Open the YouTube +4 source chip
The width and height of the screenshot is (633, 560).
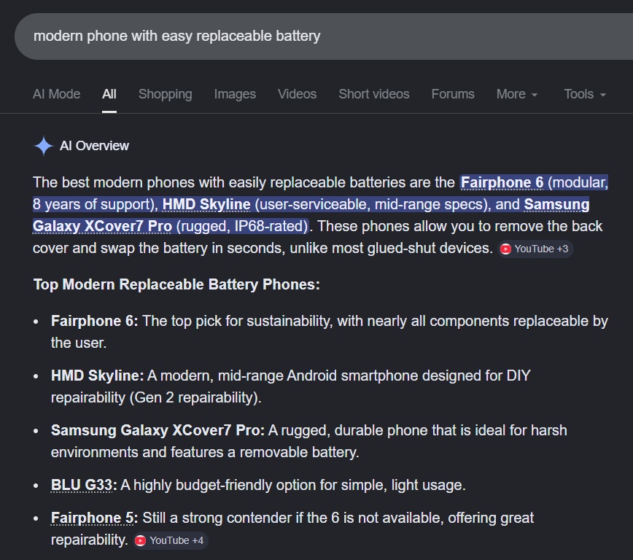tap(171, 540)
